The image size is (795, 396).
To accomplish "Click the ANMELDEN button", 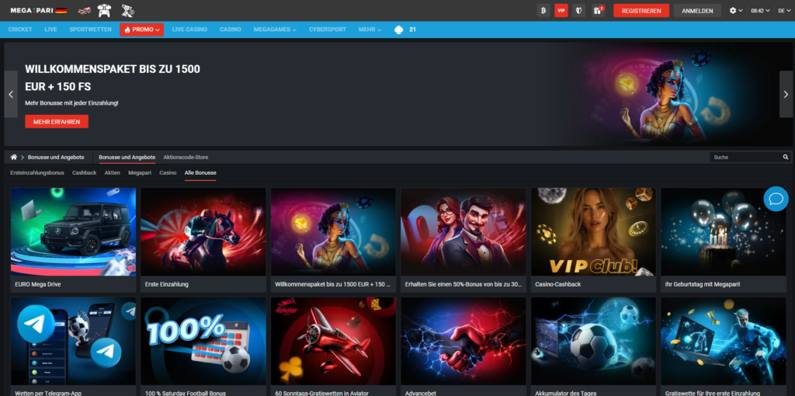I will tap(697, 11).
